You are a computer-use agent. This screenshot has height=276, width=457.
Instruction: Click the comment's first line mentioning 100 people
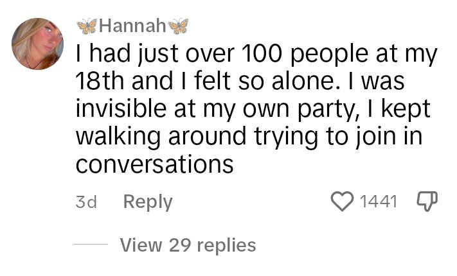pyautogui.click(x=256, y=54)
